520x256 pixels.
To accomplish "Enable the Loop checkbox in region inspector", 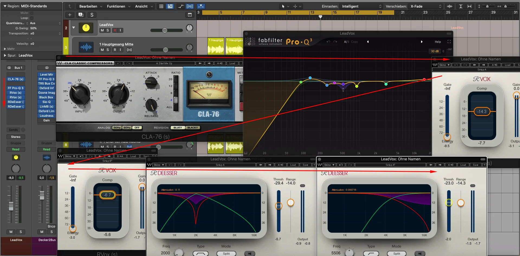I will coord(32,18).
